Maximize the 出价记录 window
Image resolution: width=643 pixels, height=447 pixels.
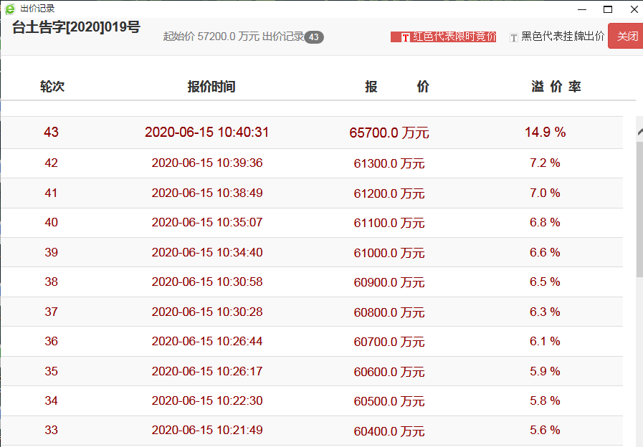(608, 9)
